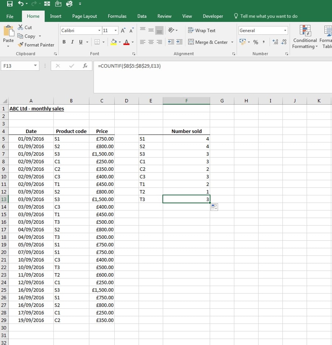332x345 pixels.
Task: Apply cell borders with the Borders icon
Action: point(97,42)
